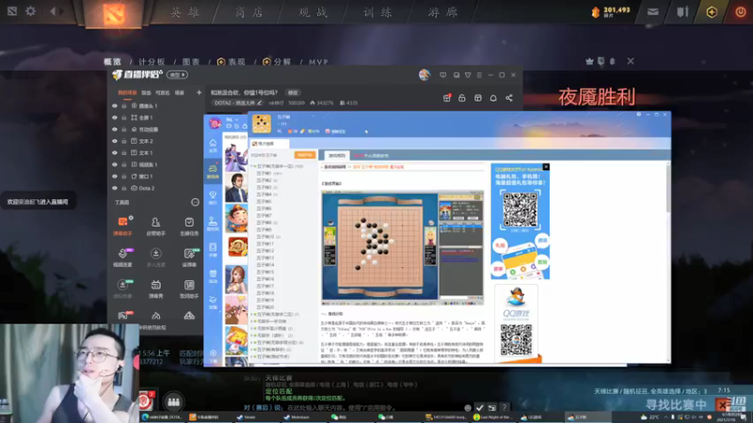Switch to the MVP tab

[x=318, y=62]
